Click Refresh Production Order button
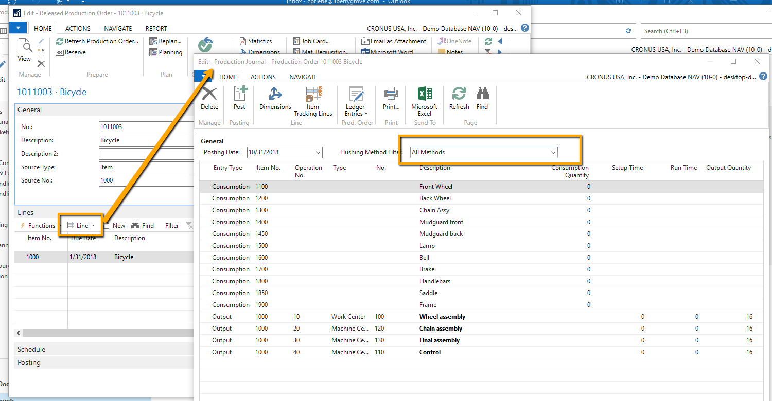This screenshot has width=772, height=401. click(97, 41)
